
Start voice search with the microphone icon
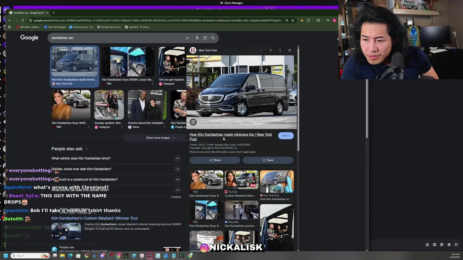197,38
